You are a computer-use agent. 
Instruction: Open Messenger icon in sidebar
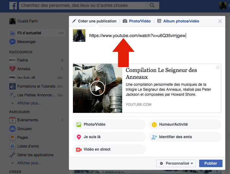(x=12, y=42)
